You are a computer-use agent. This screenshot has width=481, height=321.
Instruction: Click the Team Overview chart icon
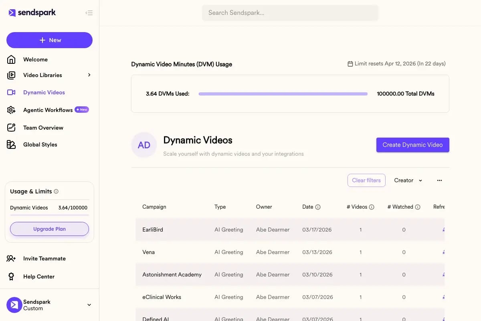tap(11, 128)
